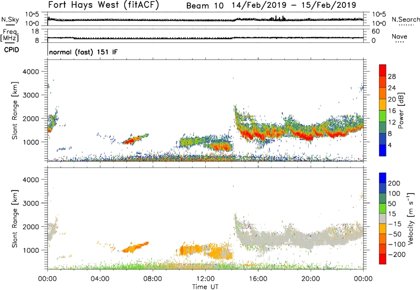Click the '12:00' time tick label
The width and height of the screenshot is (420, 290).
point(205,279)
